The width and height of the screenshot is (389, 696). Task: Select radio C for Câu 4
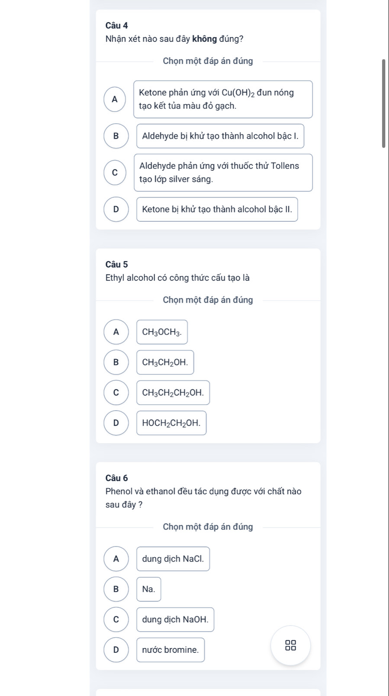(x=115, y=172)
